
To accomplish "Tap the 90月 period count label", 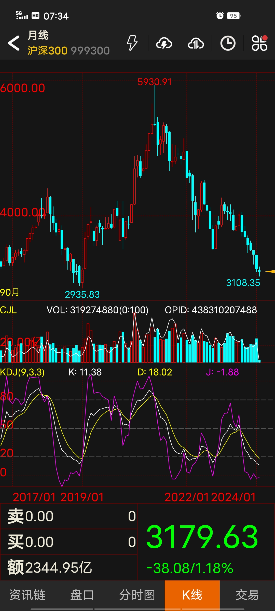I will click(10, 292).
